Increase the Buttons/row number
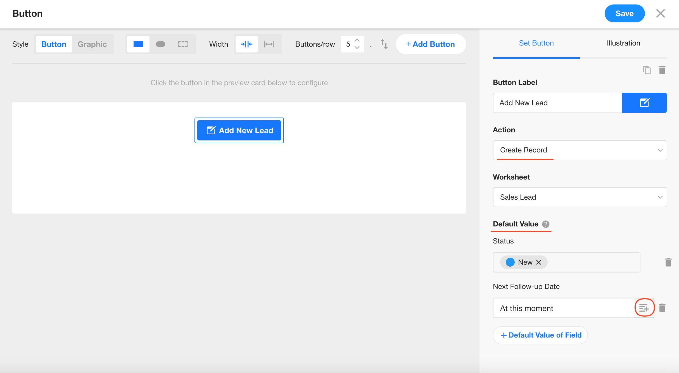This screenshot has height=373, width=679. (x=357, y=41)
